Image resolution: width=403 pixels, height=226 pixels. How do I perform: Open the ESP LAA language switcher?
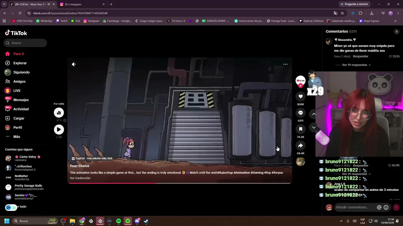[363, 221]
